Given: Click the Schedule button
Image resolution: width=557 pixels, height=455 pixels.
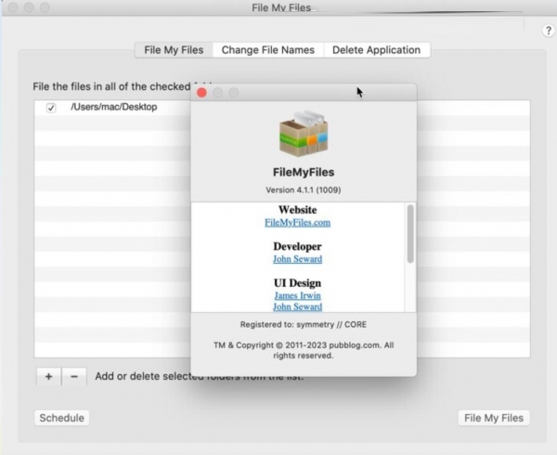Looking at the screenshot, I should point(62,418).
